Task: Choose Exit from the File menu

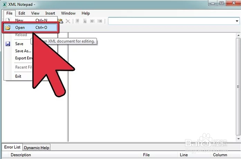Action: click(18, 76)
